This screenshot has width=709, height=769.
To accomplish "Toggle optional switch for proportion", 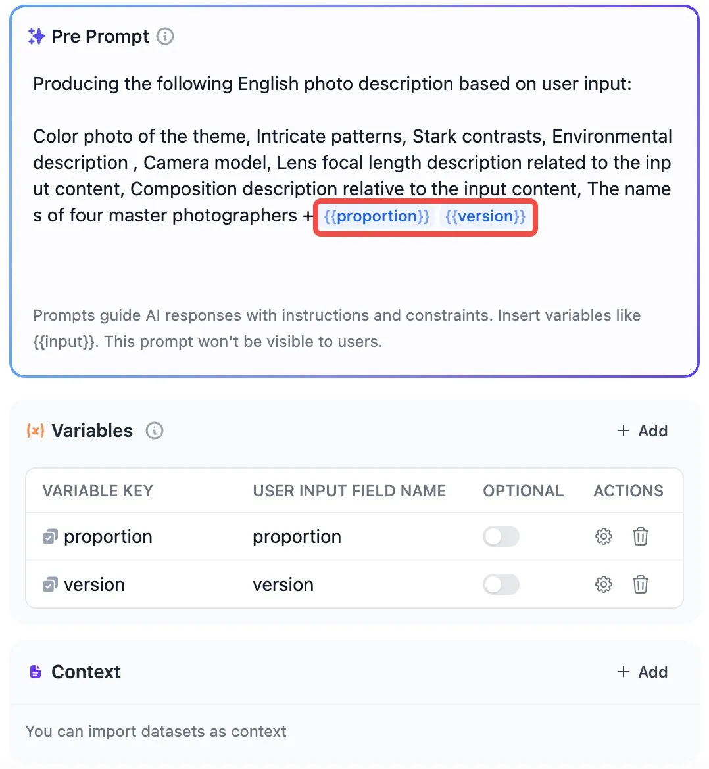I will point(501,536).
